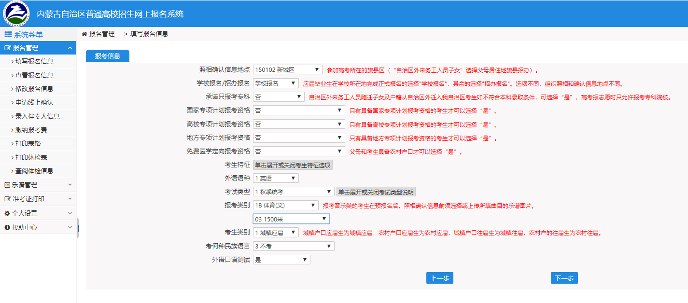
Task: Open the 外语语种 dropdown
Action: (276, 179)
